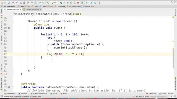Viewport: 177px width, 99px height.
Task: Select com package in navigation breadcrumb
Action: 50,6
